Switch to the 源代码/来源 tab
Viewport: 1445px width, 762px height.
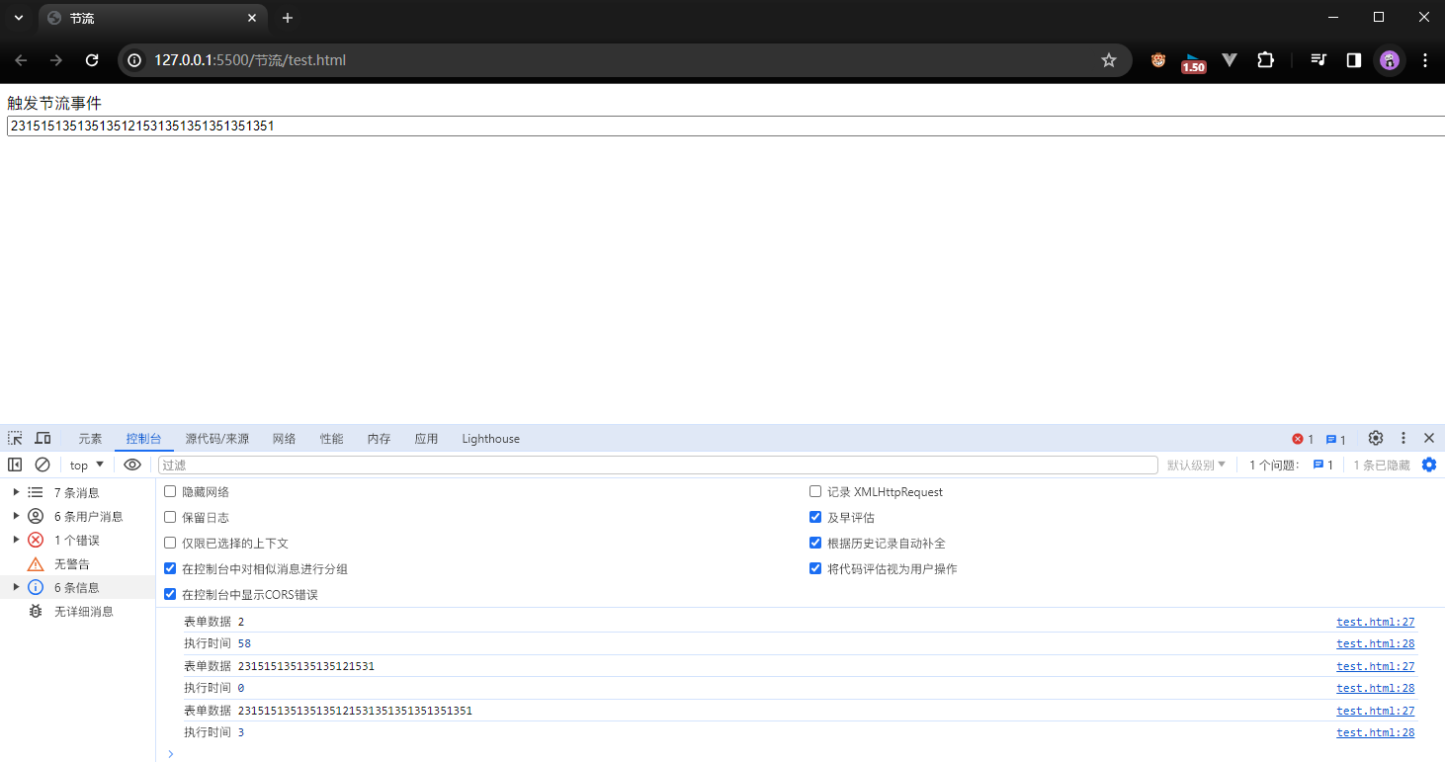tap(217, 439)
